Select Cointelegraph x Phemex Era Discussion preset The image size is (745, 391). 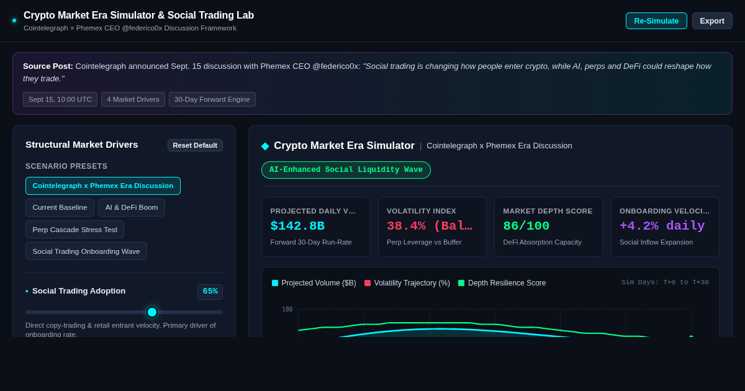point(103,186)
